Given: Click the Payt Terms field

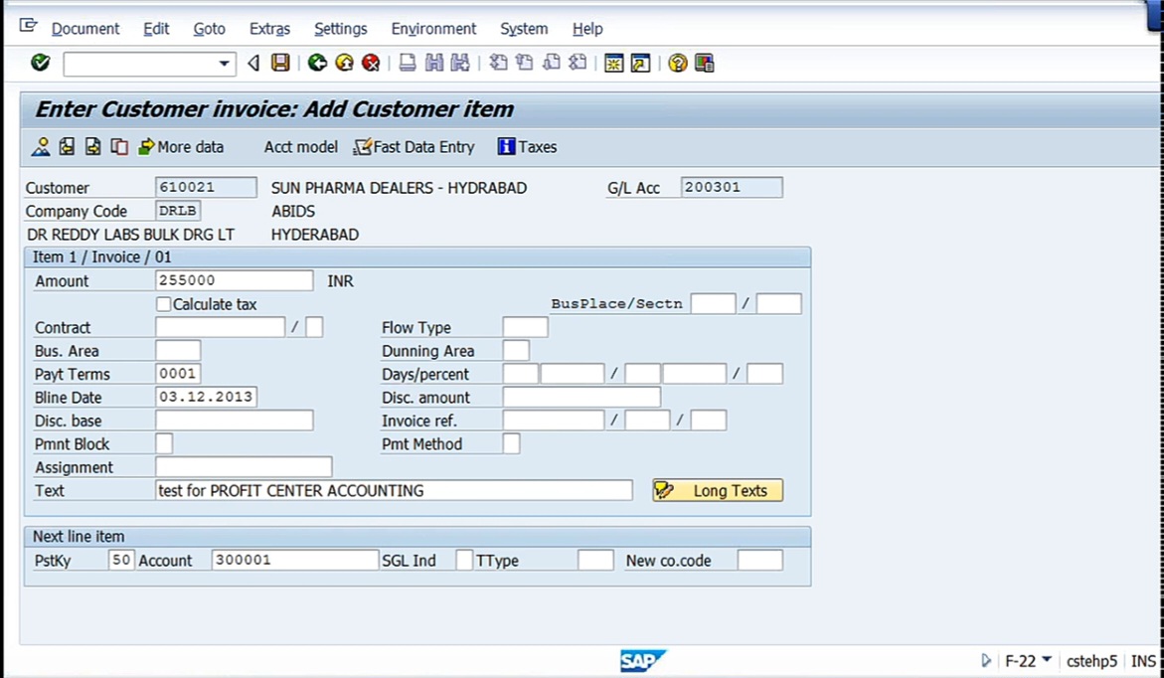Looking at the screenshot, I should point(178,374).
